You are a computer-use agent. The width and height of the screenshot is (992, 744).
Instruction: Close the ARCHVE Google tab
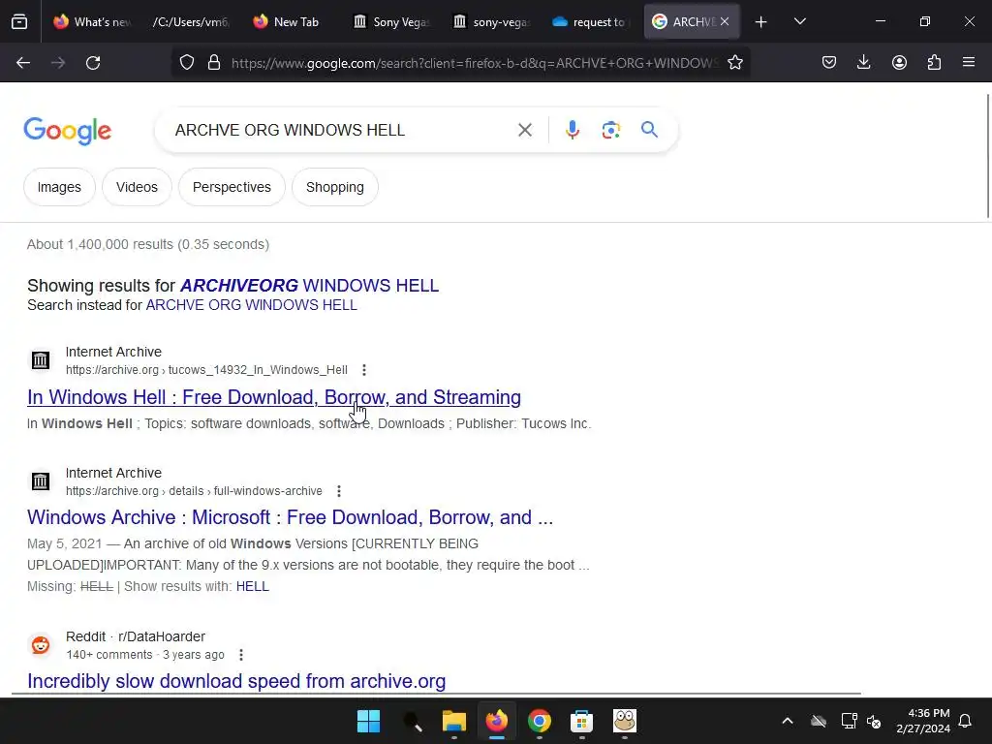[725, 21]
